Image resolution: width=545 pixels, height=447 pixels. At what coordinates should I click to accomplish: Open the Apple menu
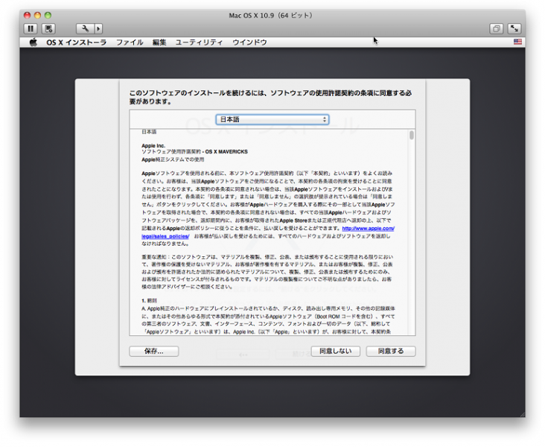[33, 42]
